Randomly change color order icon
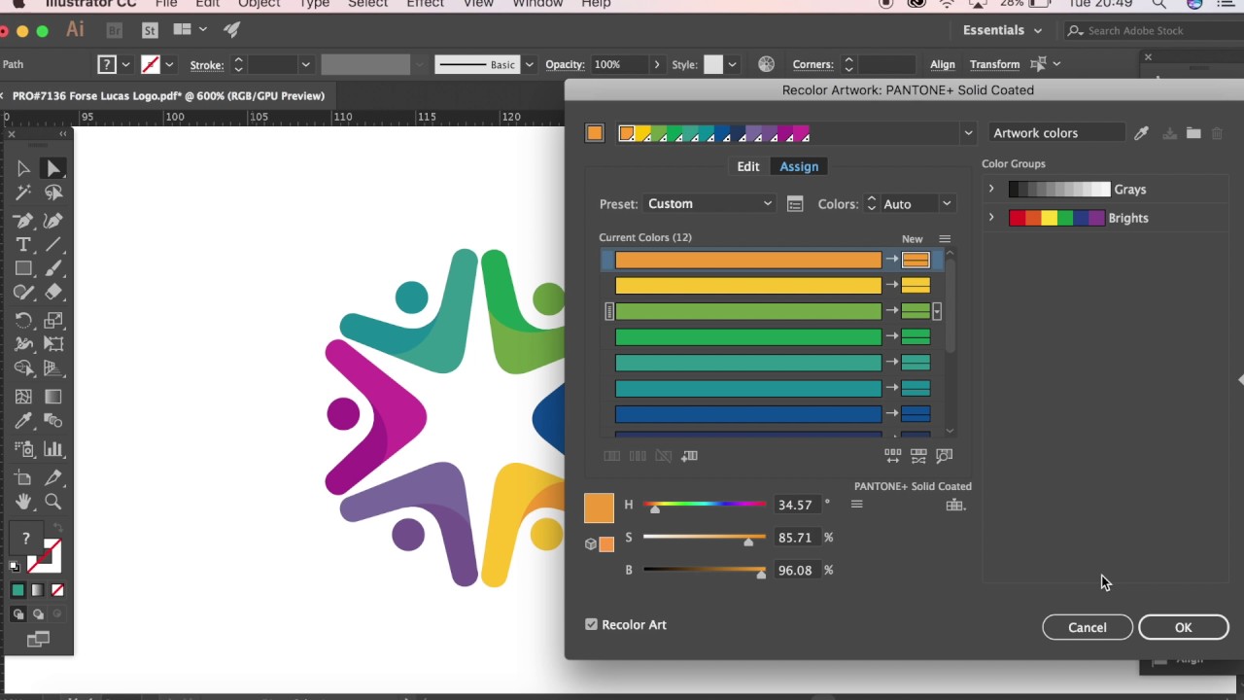1244x700 pixels. tap(892, 455)
